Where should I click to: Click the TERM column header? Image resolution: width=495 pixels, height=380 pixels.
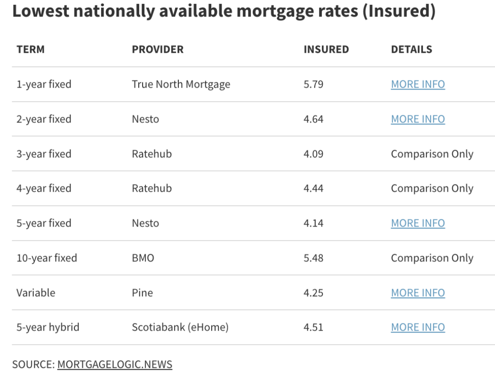[30, 49]
